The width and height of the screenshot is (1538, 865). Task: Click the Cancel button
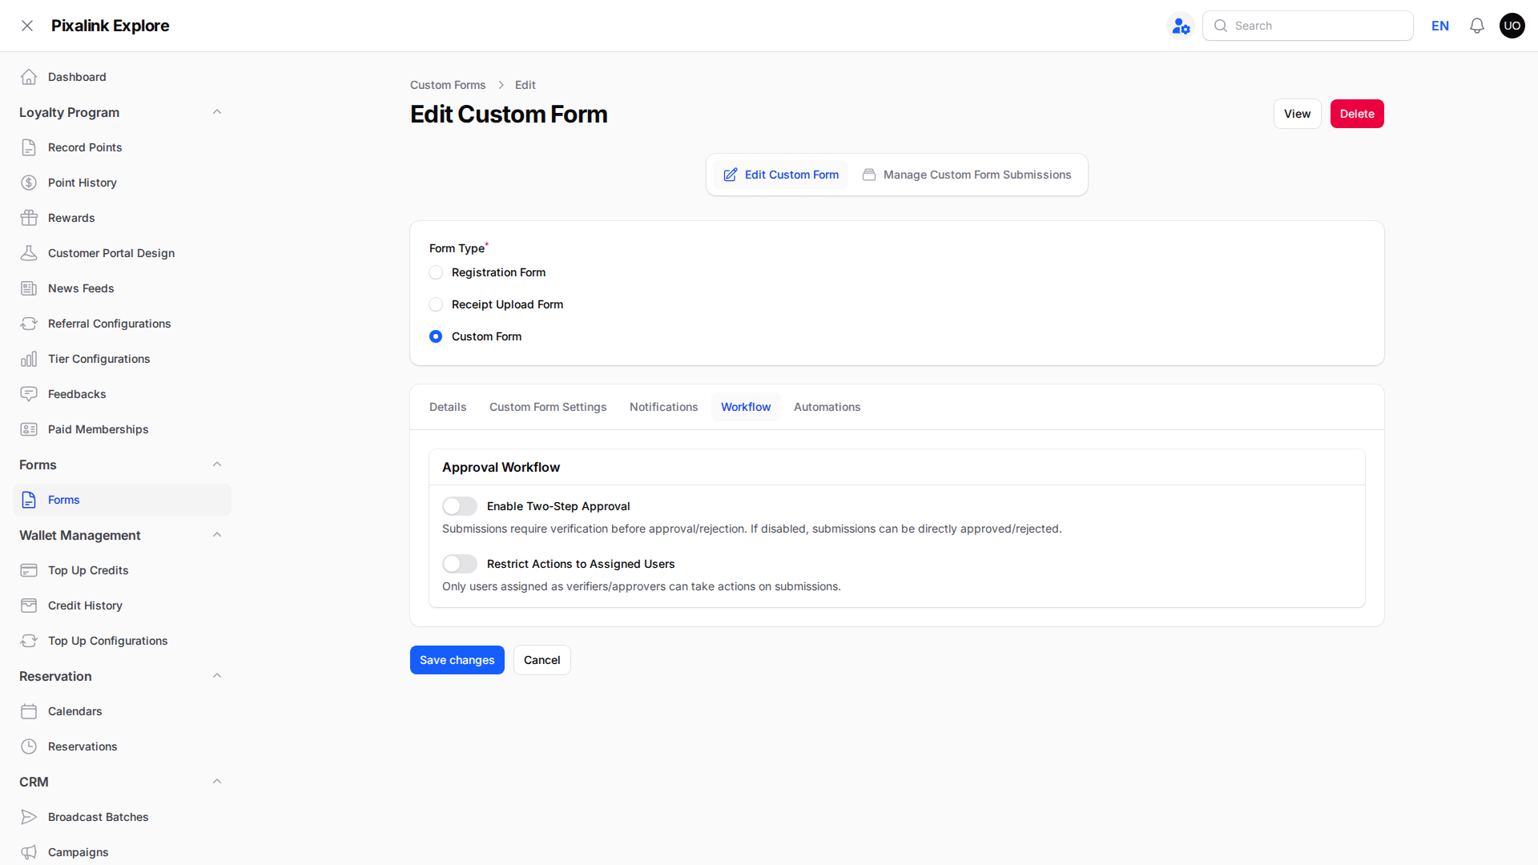pyautogui.click(x=542, y=660)
